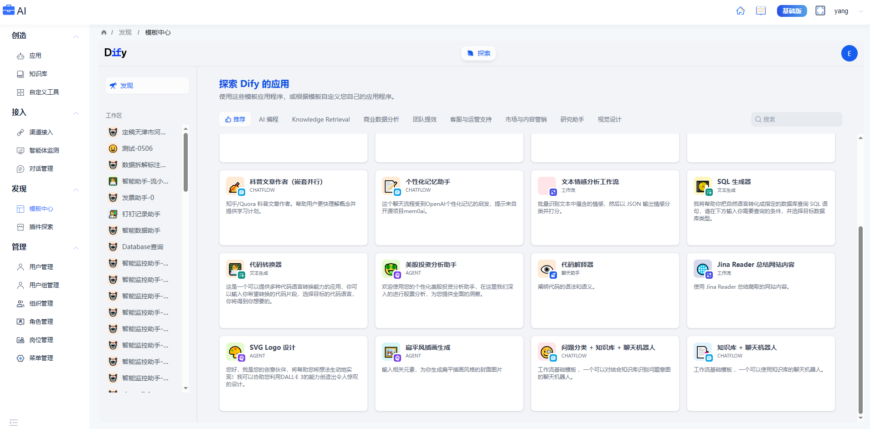Viewport: 870px width, 429px height.
Task: Open 文本情感分析工作流 template card
Action: pos(605,208)
